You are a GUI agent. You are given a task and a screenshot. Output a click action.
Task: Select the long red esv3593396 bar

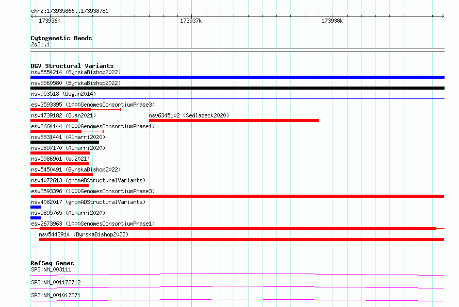(x=237, y=196)
